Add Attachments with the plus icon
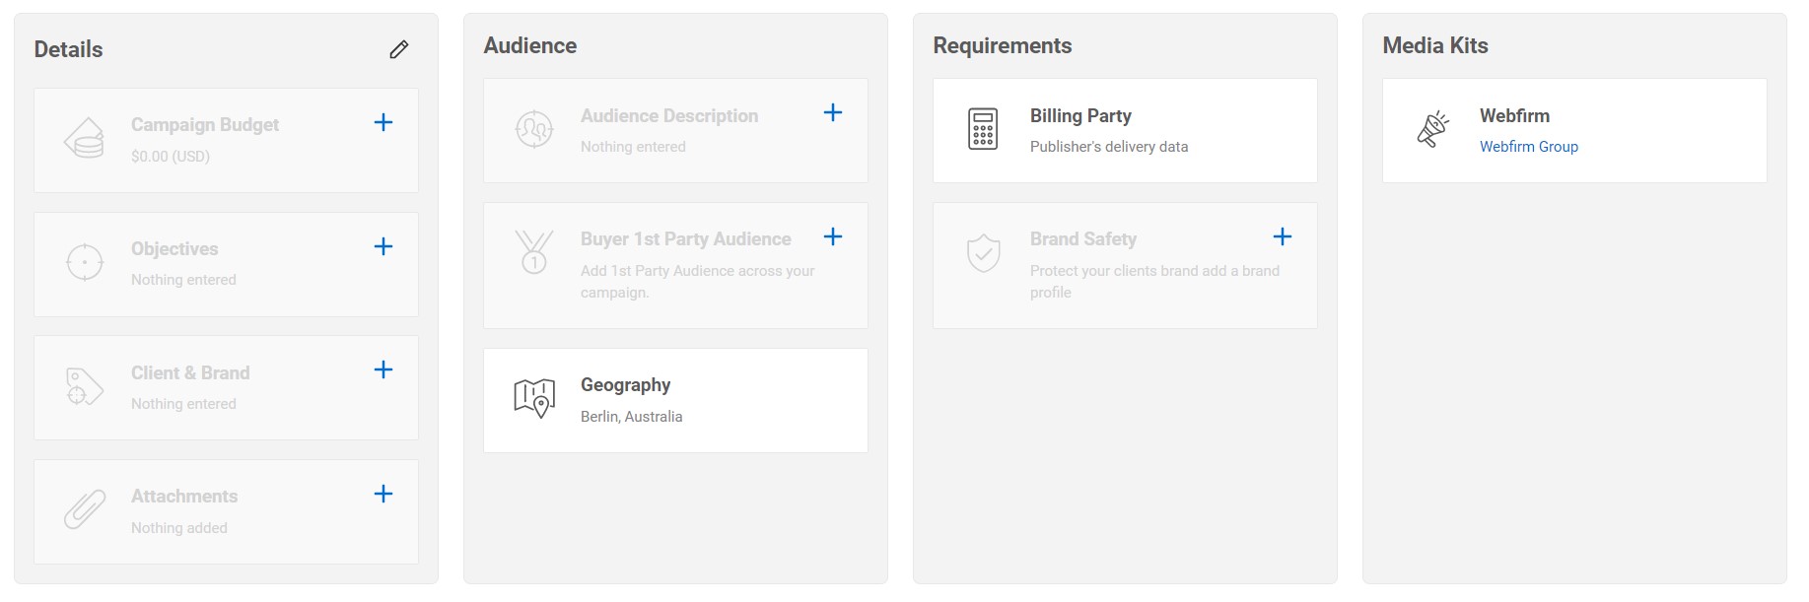This screenshot has width=1809, height=602. (x=383, y=494)
